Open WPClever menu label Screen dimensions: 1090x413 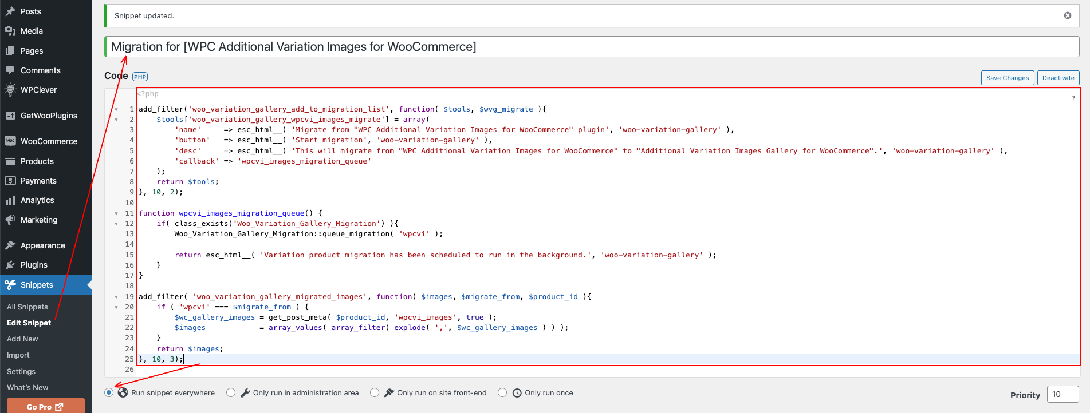coord(38,90)
